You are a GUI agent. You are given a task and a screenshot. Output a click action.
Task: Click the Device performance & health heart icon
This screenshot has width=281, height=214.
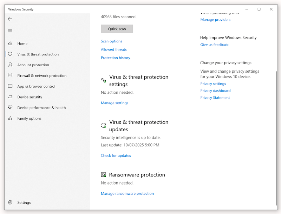coord(10,108)
